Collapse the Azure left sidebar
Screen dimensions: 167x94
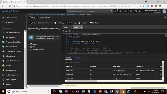(x=25, y=14)
